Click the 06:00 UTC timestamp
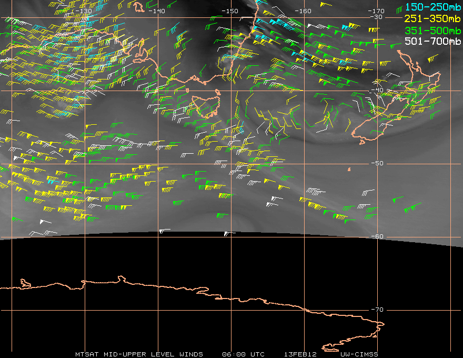463x358 pixels. pos(244,354)
